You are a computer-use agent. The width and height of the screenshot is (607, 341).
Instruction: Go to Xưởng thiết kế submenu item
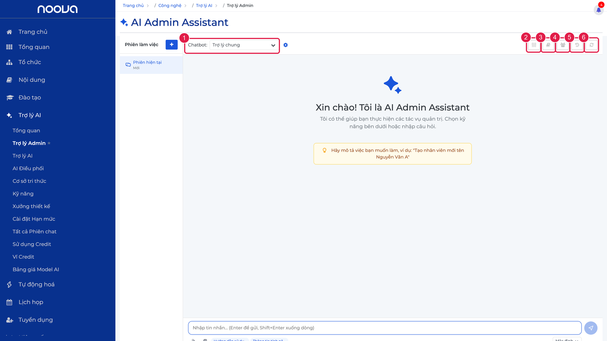tap(31, 206)
